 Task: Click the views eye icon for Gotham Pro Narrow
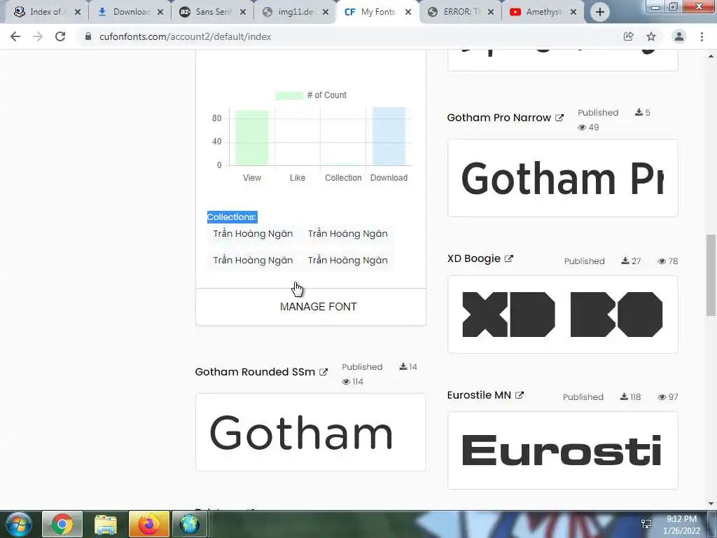pos(582,127)
